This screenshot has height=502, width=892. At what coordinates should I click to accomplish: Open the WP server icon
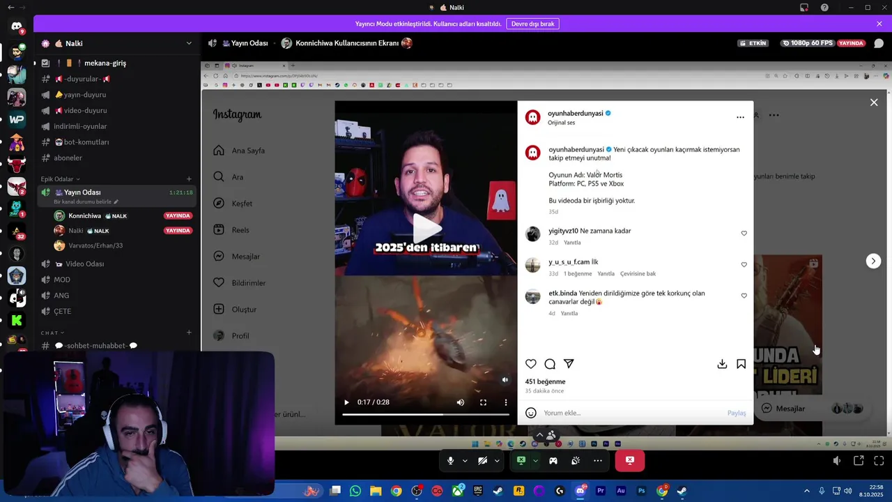coord(17,119)
